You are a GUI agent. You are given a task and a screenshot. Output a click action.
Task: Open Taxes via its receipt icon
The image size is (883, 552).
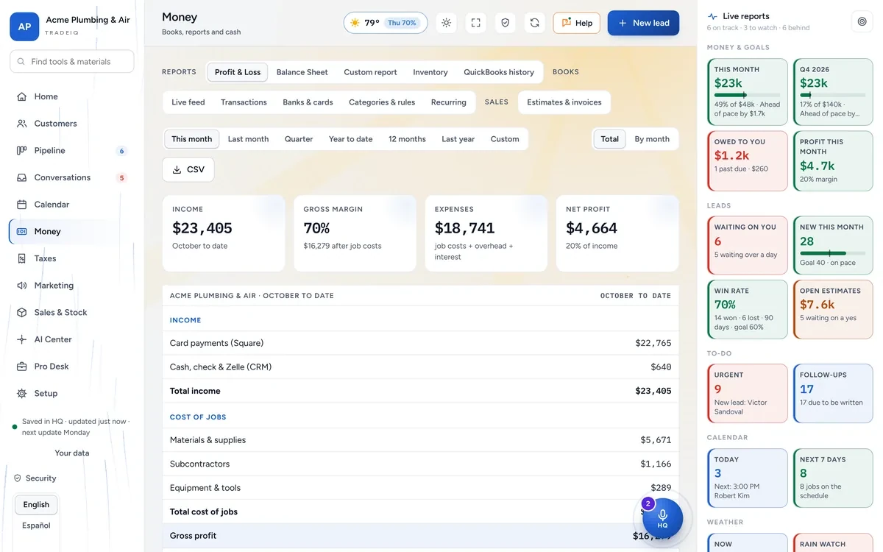[21, 258]
